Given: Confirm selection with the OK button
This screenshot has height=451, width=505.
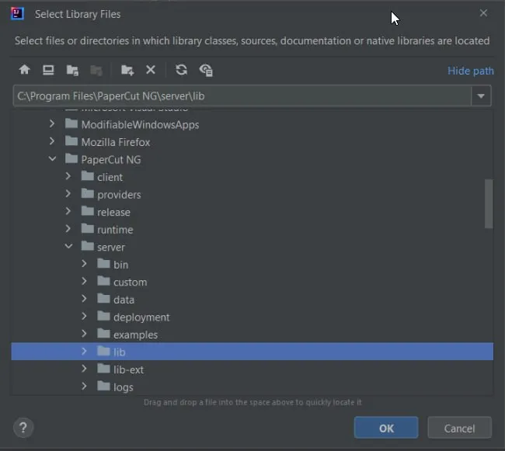Looking at the screenshot, I should 386,428.
